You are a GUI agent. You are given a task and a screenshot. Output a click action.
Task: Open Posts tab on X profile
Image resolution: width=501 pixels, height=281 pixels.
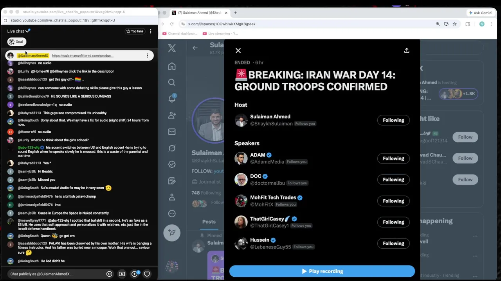(x=209, y=222)
